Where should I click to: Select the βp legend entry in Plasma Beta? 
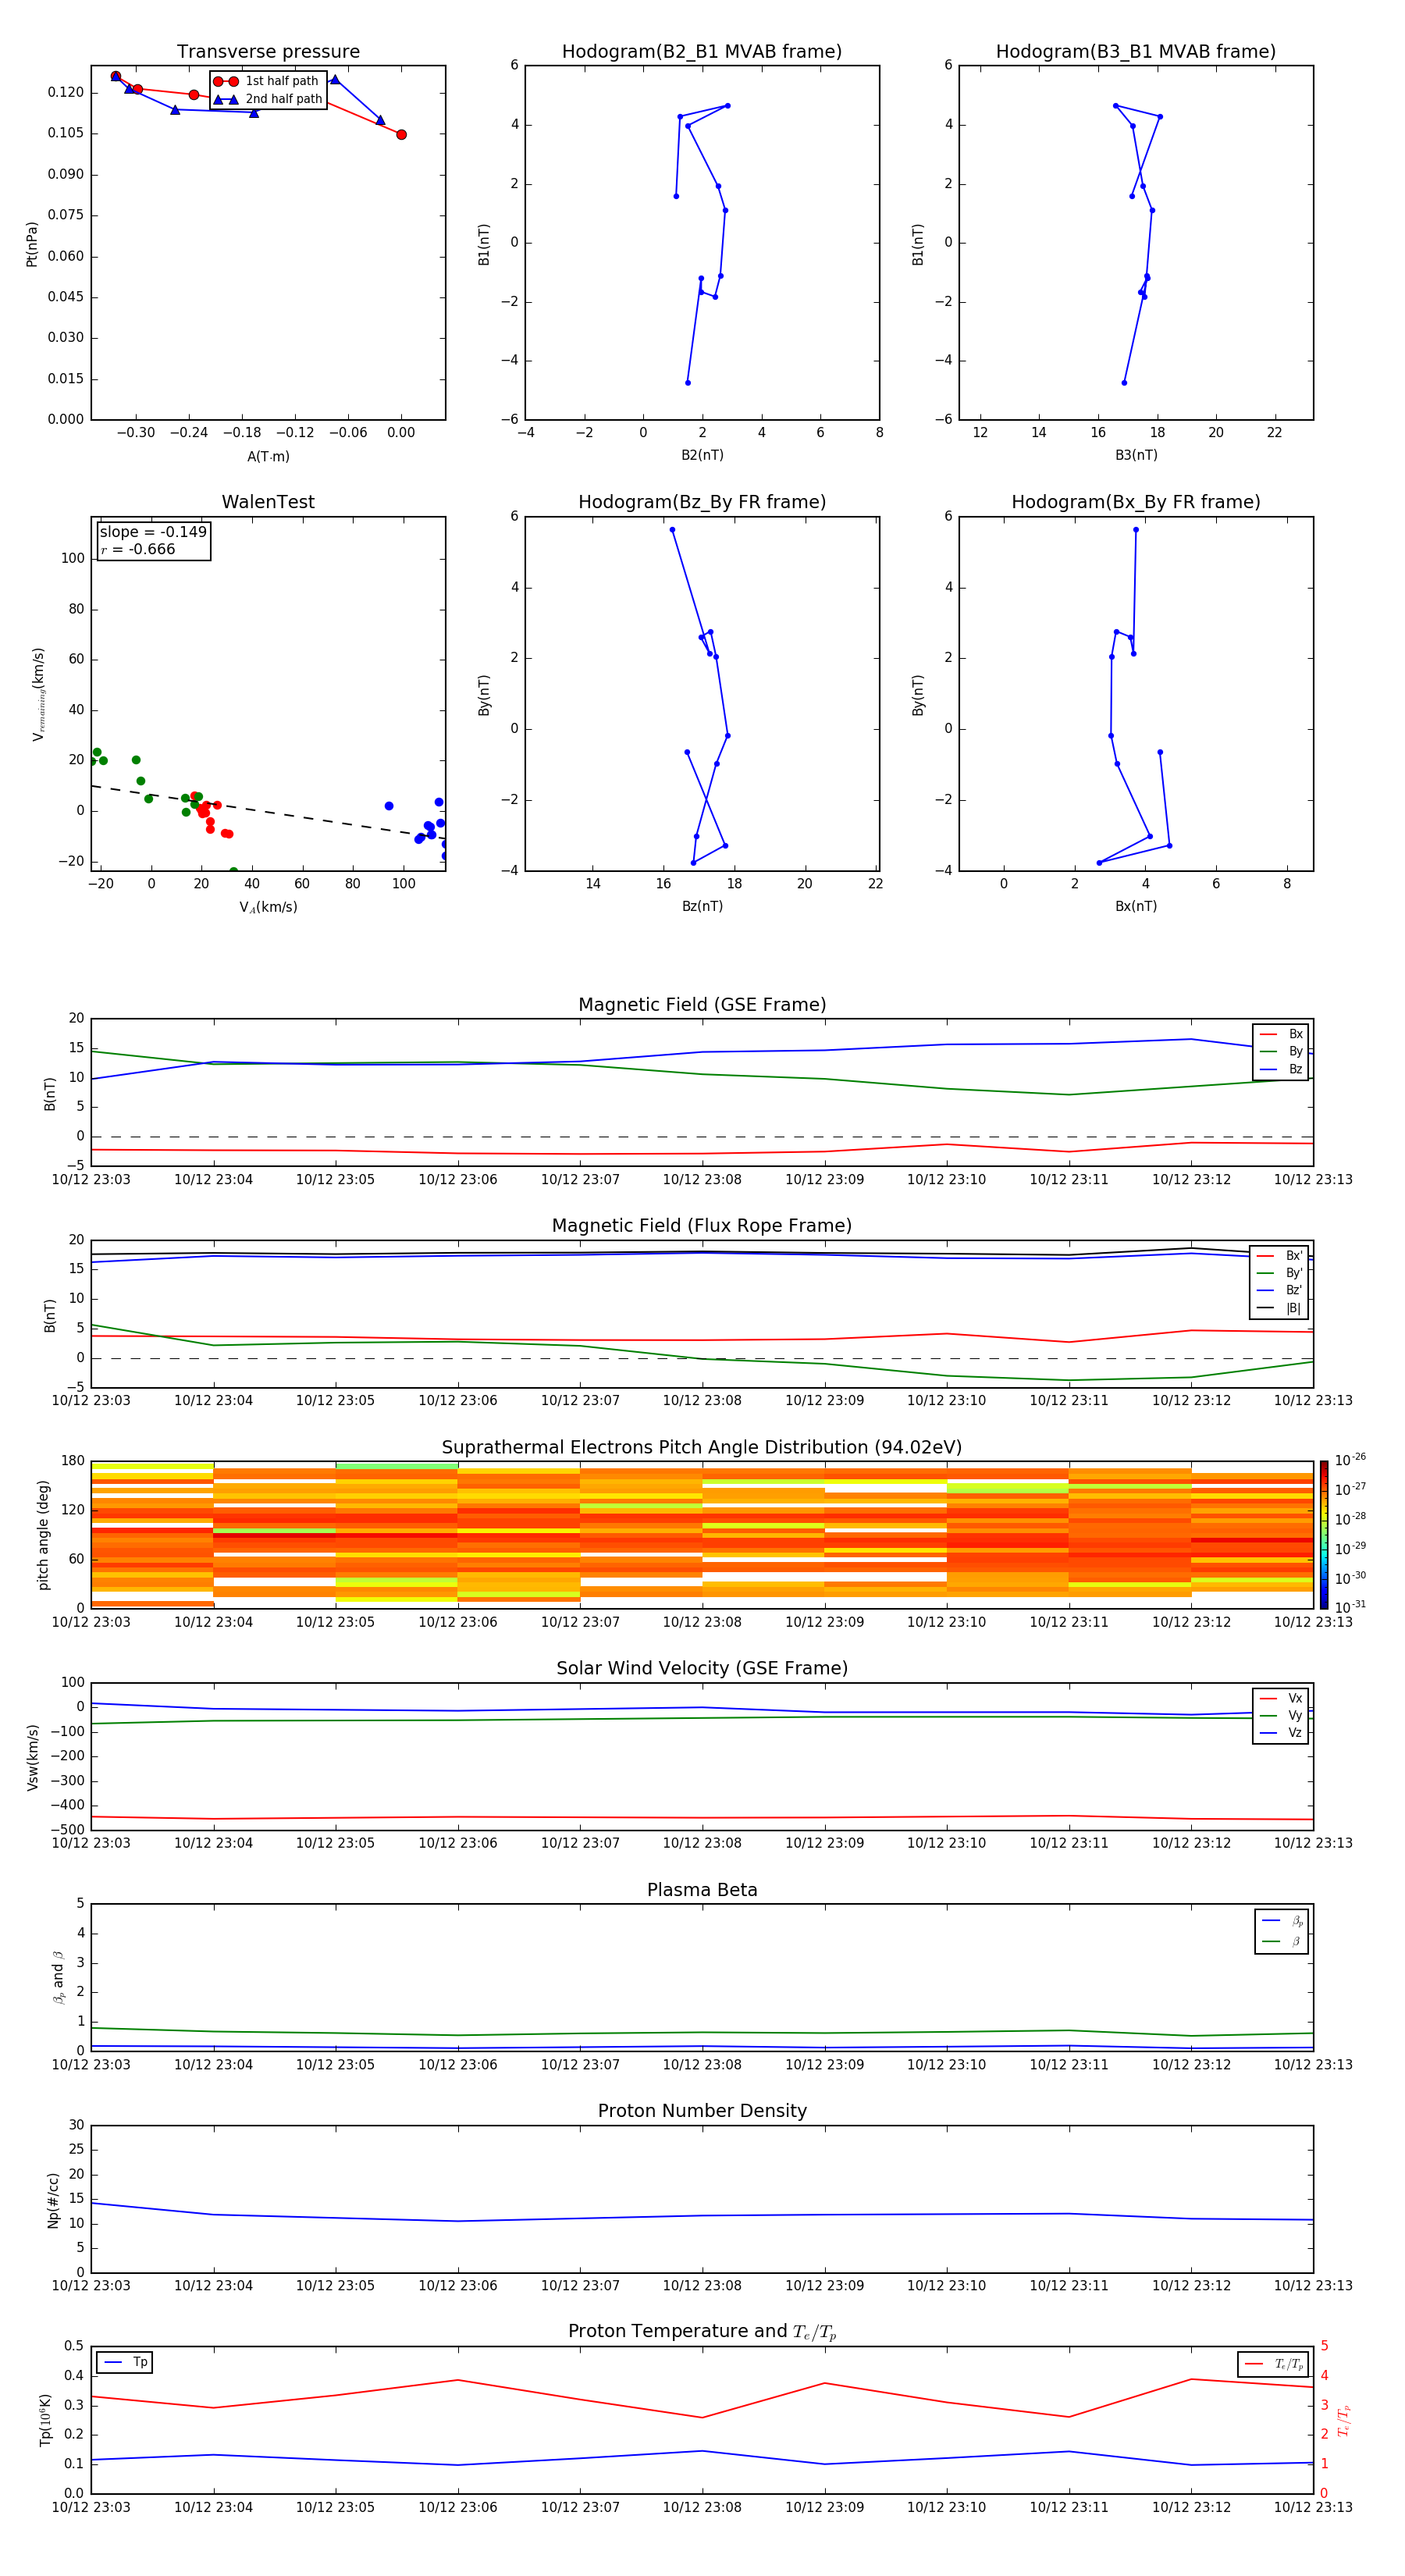click(1283, 1921)
